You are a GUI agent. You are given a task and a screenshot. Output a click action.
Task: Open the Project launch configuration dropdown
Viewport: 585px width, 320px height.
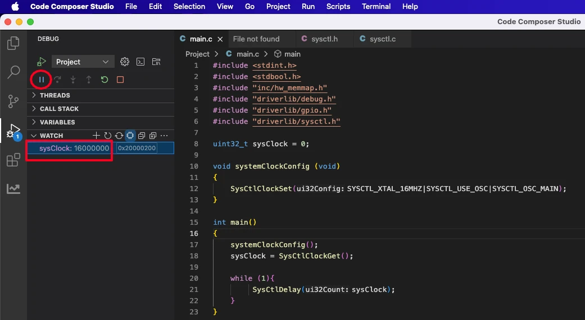(x=83, y=62)
